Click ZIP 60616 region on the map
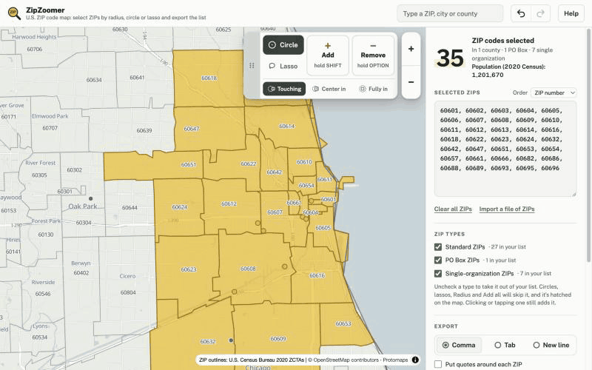Viewport: 592px width, 370px height. click(x=317, y=275)
